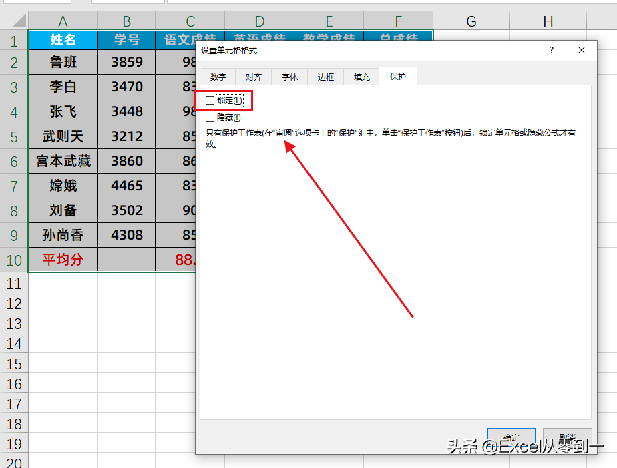Click student number 3860
The width and height of the screenshot is (617, 468).
[x=126, y=161]
